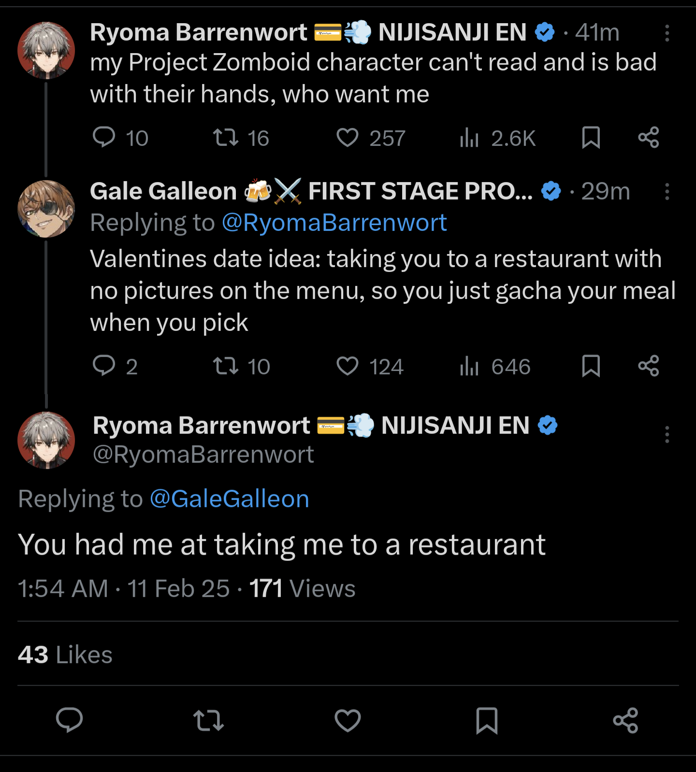
Task: Retweet Gale's Valentines date idea
Action: click(226, 366)
